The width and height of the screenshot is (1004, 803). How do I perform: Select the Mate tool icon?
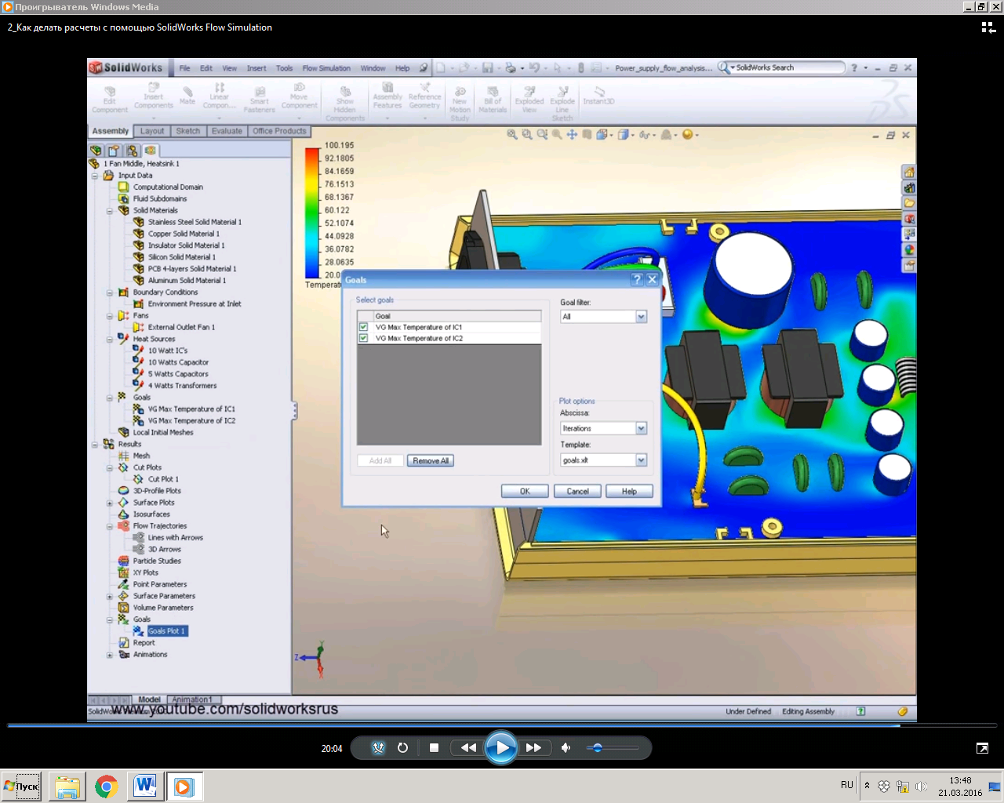click(187, 96)
